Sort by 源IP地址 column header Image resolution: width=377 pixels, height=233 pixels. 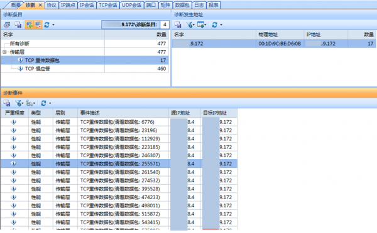(x=184, y=113)
